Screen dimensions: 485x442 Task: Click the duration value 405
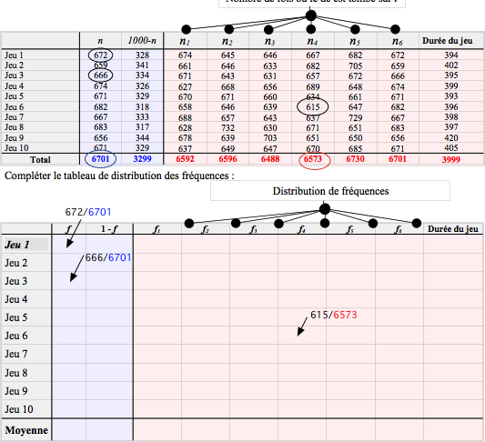(451, 147)
